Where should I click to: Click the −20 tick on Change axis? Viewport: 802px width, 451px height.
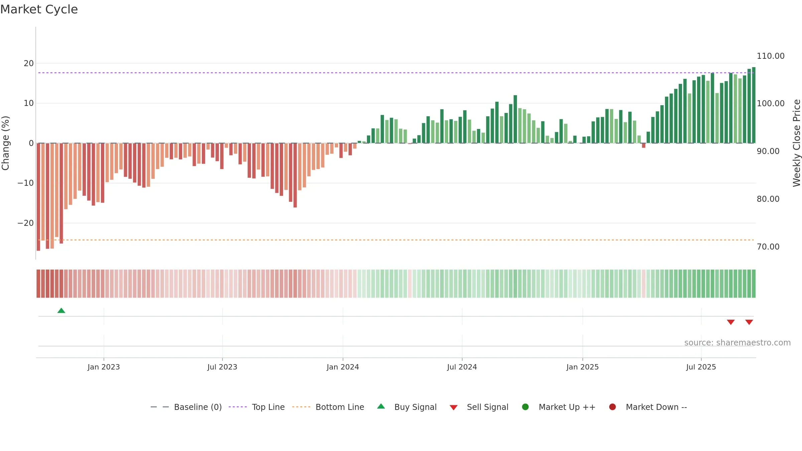pos(26,223)
